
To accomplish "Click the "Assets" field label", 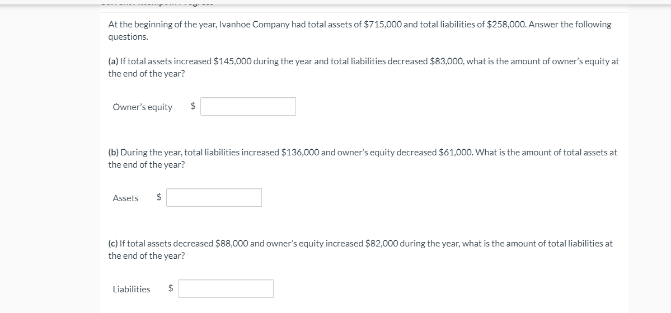I will click(x=125, y=198).
